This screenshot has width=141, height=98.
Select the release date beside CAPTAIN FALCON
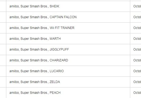click(135, 17)
